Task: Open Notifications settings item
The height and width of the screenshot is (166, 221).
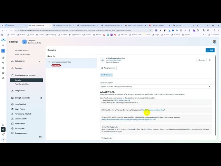Action: click(20, 123)
